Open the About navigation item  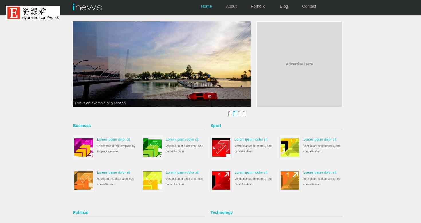coord(231,6)
